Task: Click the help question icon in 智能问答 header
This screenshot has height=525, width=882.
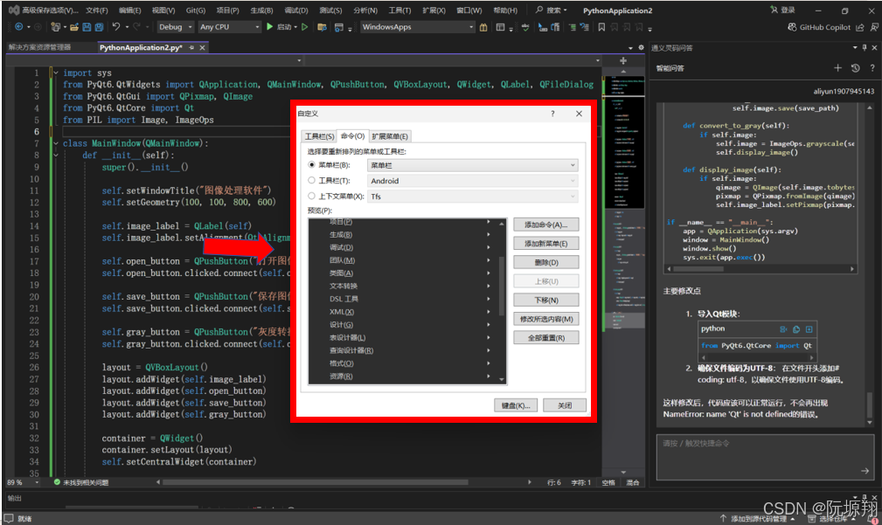Action: (x=872, y=68)
